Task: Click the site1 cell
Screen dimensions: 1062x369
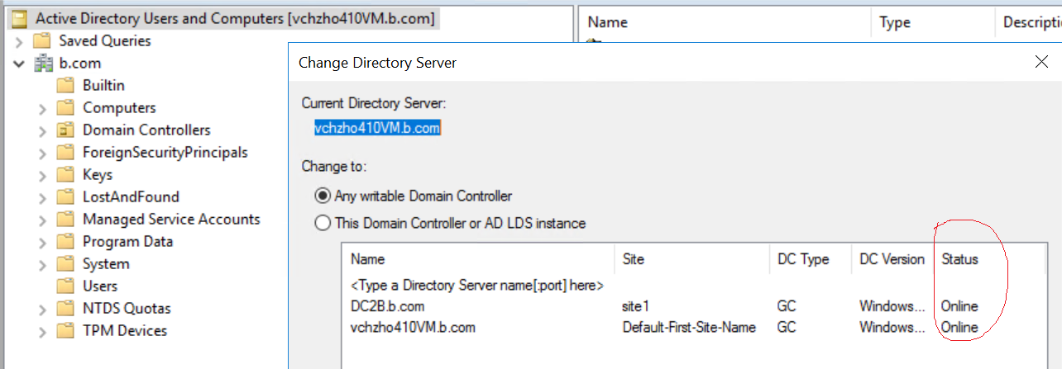Action: click(635, 306)
